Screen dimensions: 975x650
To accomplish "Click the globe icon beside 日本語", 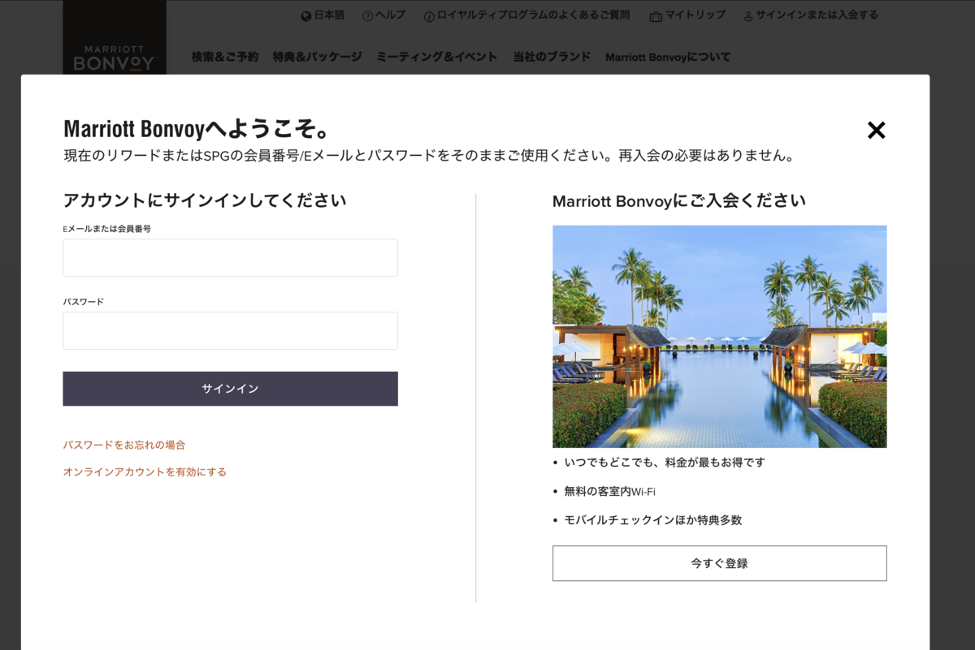I will click(306, 16).
